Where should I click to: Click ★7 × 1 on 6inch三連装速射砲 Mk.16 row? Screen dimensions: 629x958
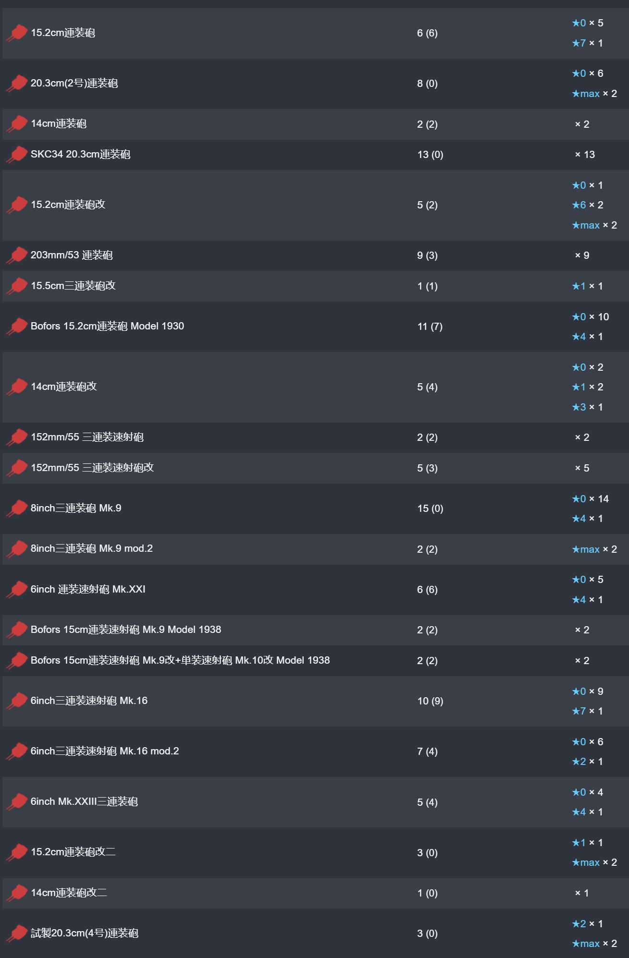coord(587,711)
